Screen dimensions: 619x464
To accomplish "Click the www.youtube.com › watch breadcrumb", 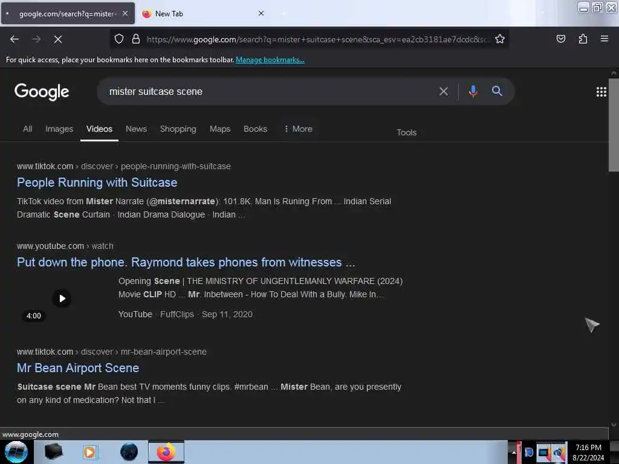I will 65,246.
